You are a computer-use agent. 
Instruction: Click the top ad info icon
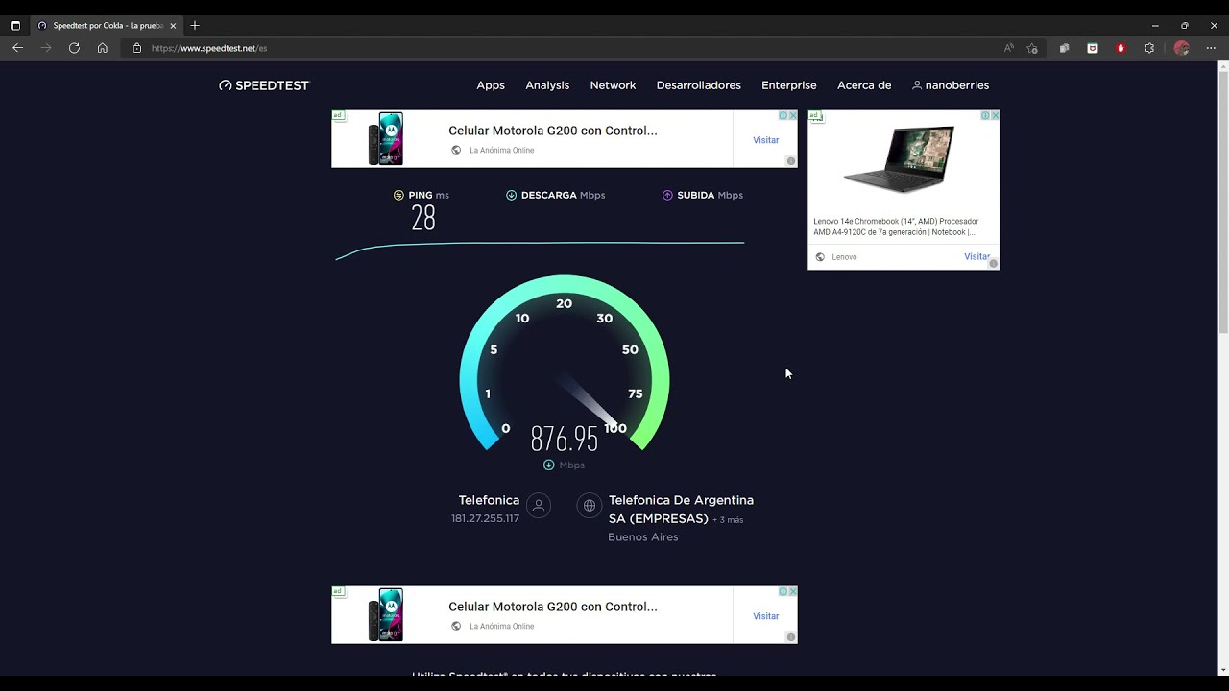pos(783,115)
